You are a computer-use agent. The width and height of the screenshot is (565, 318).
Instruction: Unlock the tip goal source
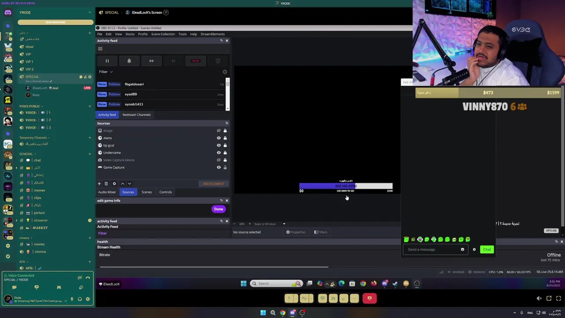(225, 145)
